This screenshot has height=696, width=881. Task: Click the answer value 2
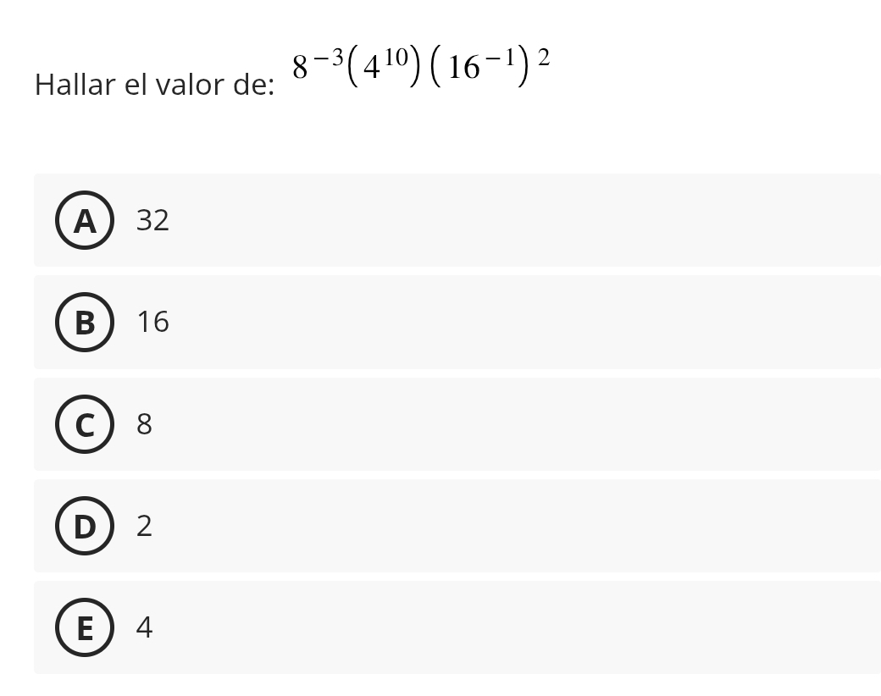pyautogui.click(x=145, y=526)
